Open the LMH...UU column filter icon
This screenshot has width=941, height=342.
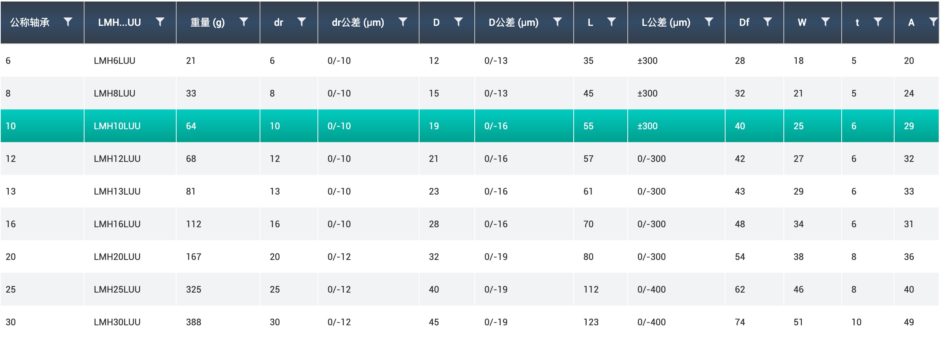(160, 22)
